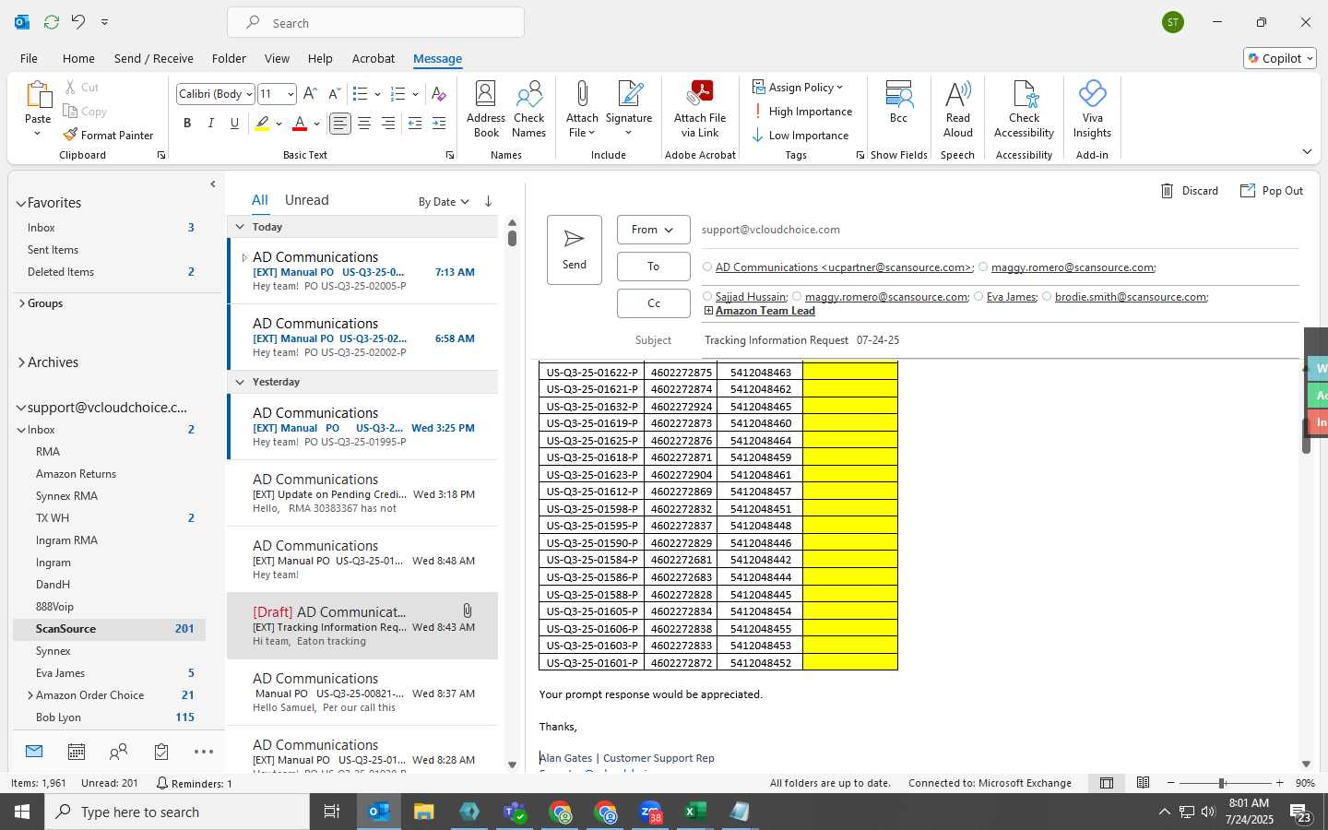The width and height of the screenshot is (1328, 830).
Task: Mark message as High Importance
Action: click(x=802, y=111)
